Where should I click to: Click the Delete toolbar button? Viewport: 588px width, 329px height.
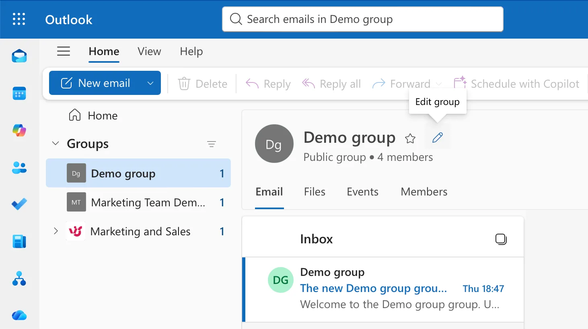click(x=202, y=84)
